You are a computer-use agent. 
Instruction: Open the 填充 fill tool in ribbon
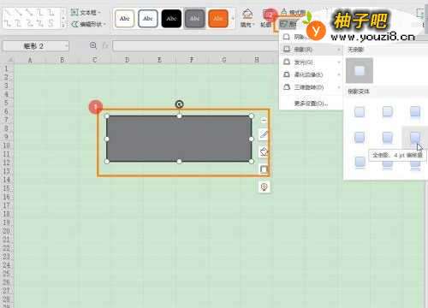click(x=247, y=18)
